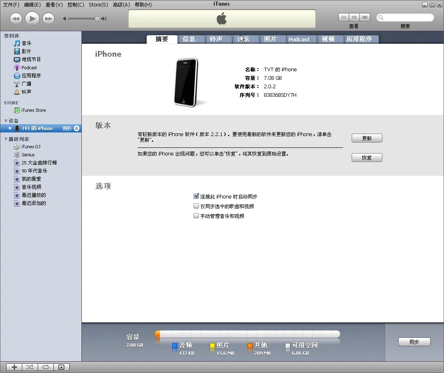The width and height of the screenshot is (444, 373).
Task: Open 高级(A) menu
Action: 121,5
